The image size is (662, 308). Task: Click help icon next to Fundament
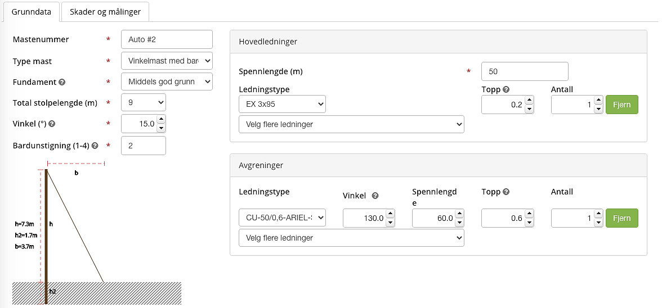[x=62, y=82]
